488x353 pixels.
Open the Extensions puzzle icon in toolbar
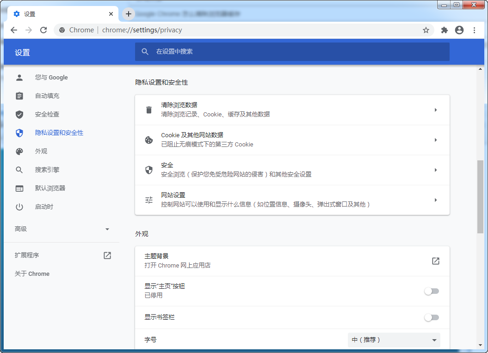pos(444,30)
